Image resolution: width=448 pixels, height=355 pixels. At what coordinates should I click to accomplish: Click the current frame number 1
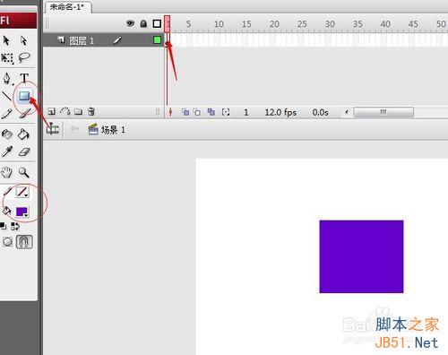[x=246, y=112]
